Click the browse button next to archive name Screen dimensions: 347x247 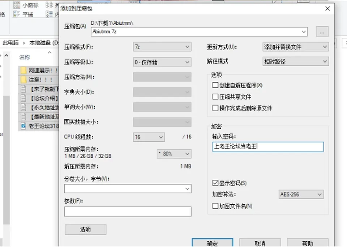pos(322,32)
